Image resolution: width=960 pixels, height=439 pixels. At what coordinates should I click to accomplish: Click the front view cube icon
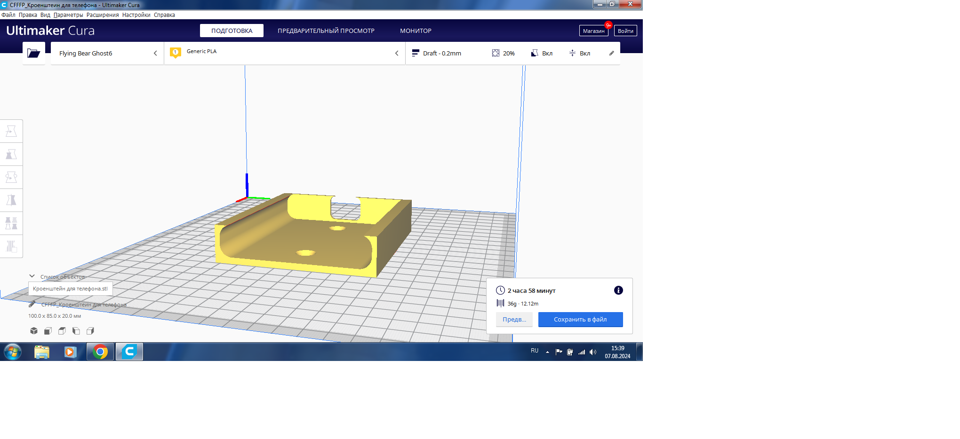(48, 331)
